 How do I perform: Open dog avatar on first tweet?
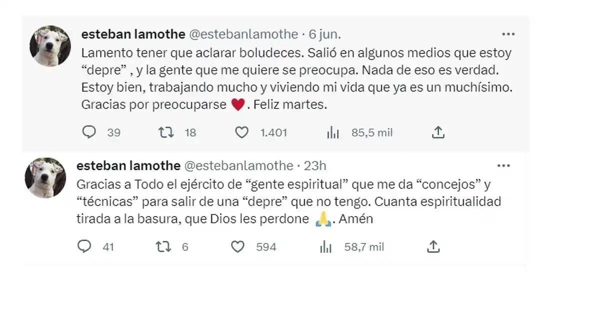coord(50,45)
